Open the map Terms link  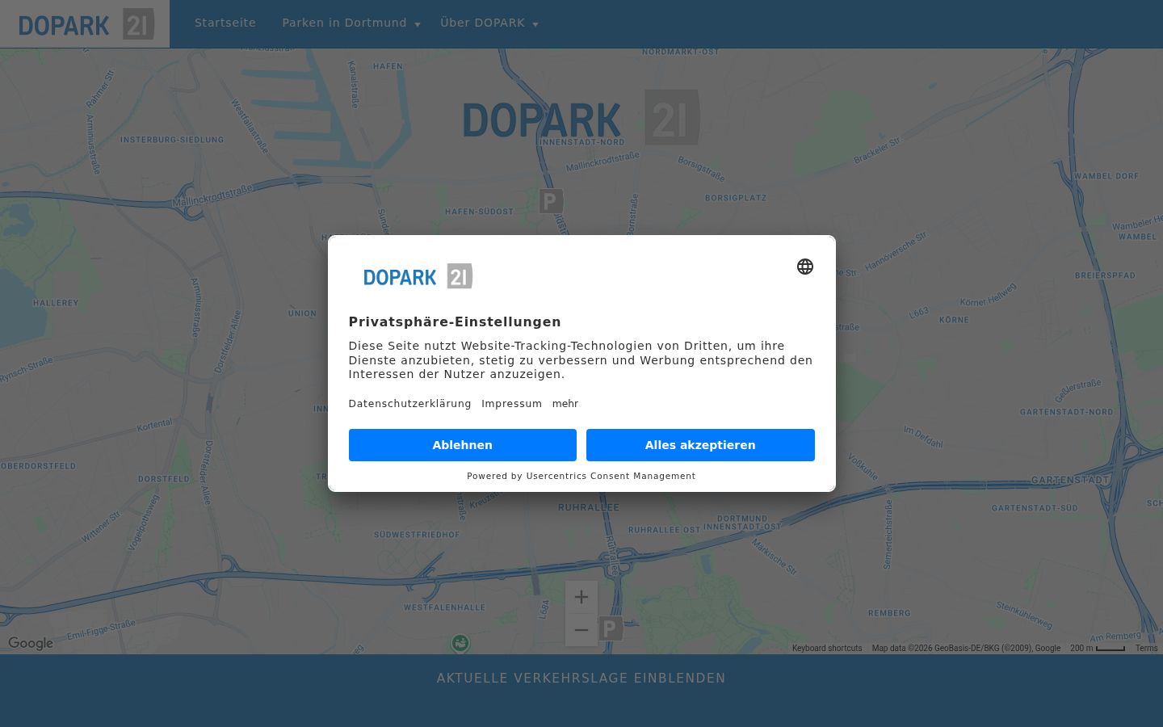[1146, 648]
